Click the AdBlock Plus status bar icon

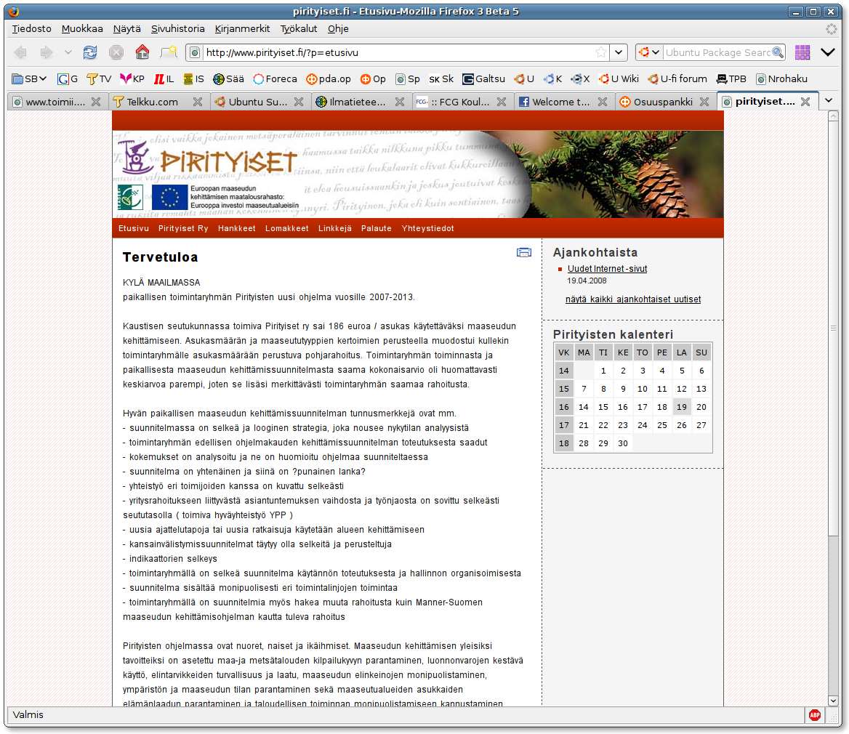pos(815,715)
